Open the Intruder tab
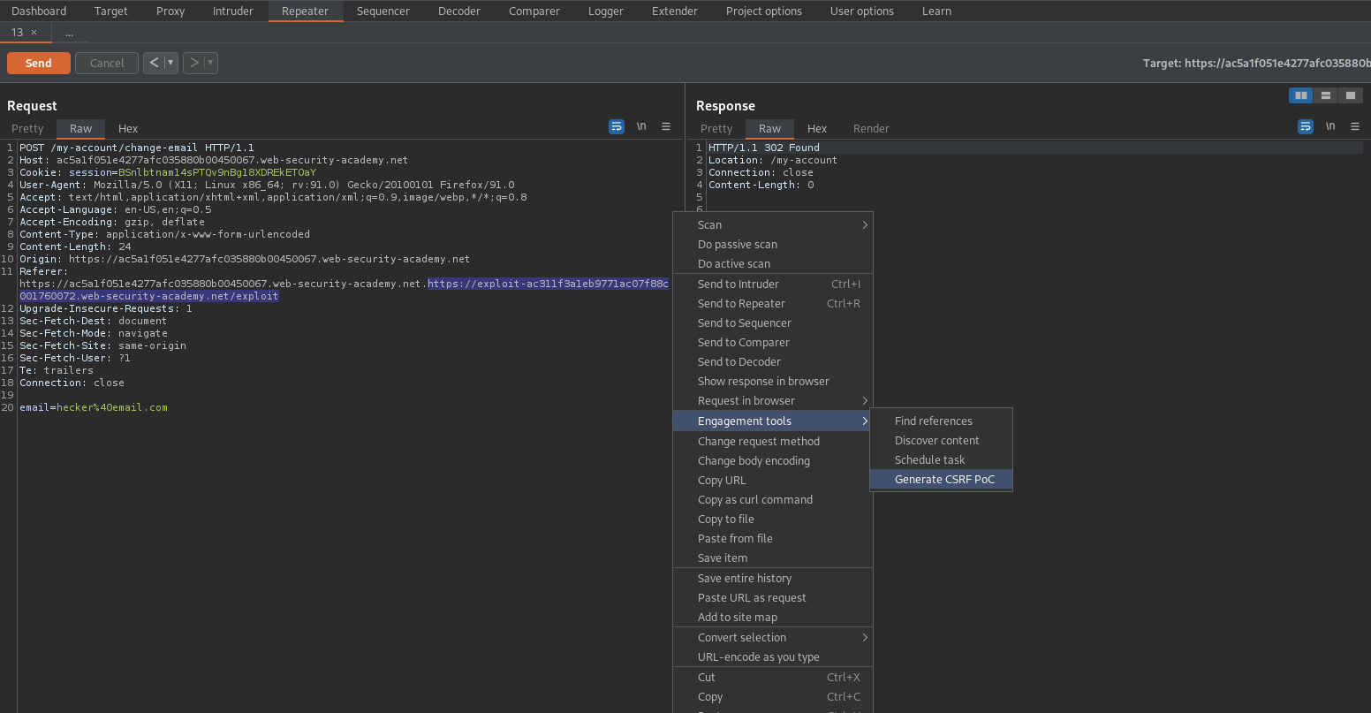1371x713 pixels. point(233,11)
